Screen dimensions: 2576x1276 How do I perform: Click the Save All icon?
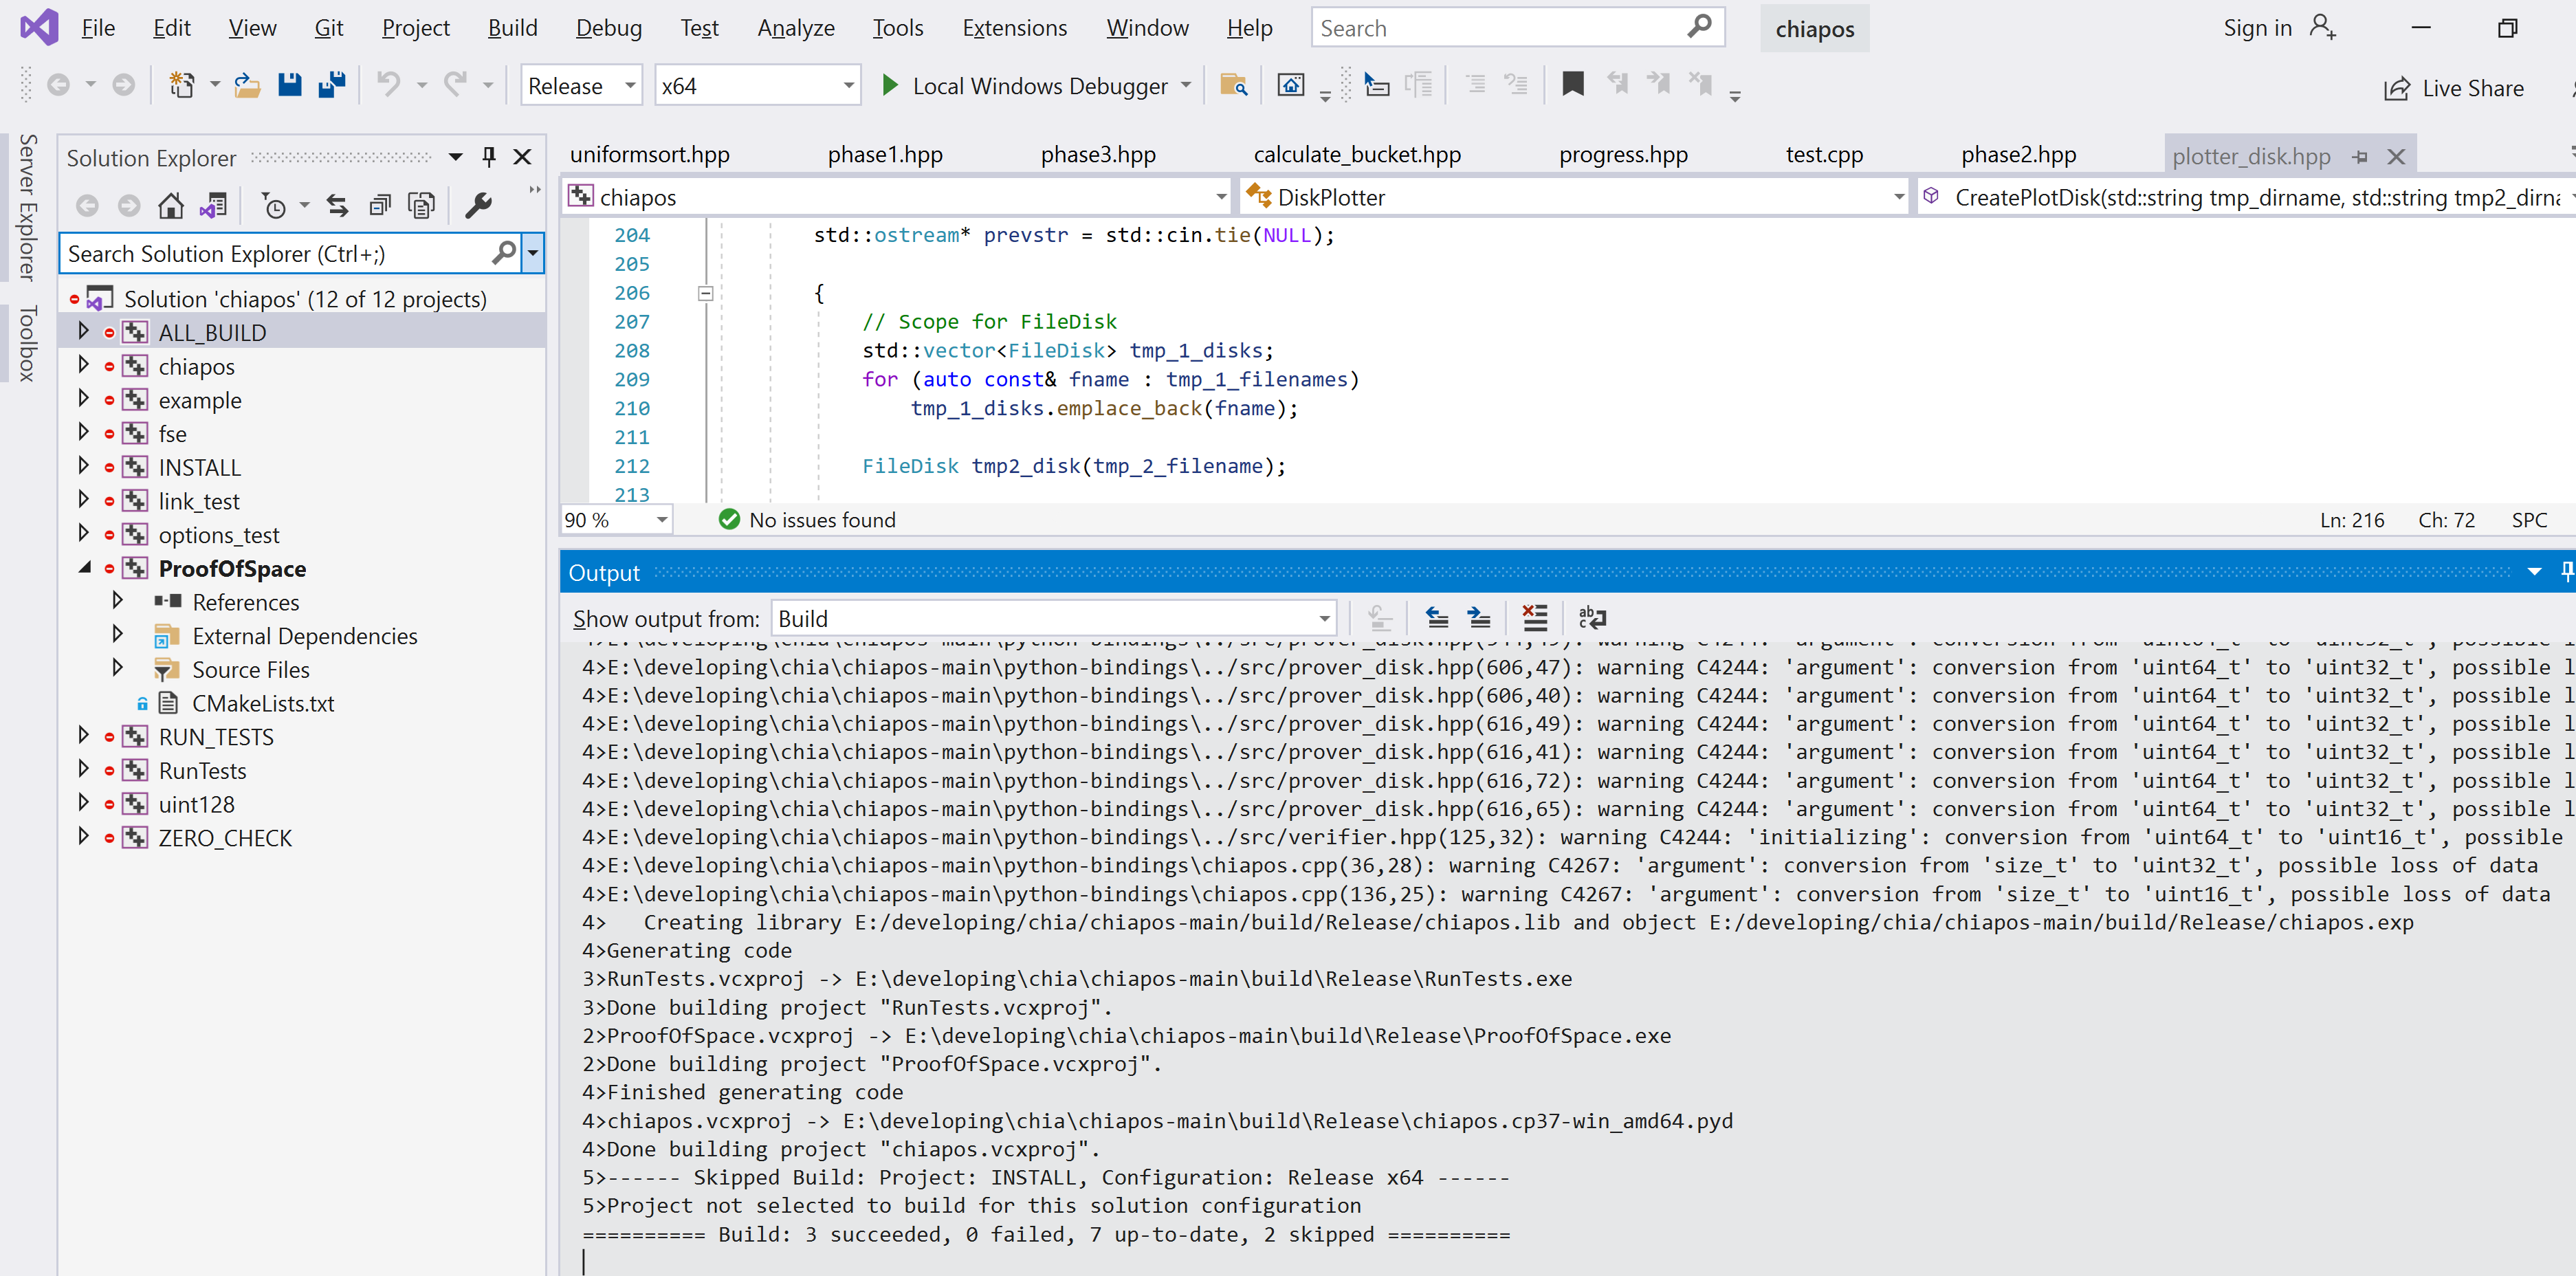331,86
